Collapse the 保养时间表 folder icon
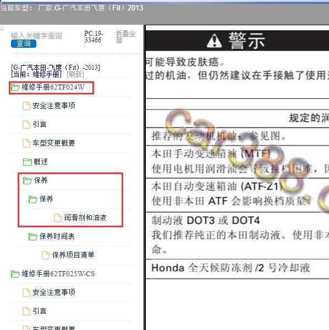 (32, 237)
